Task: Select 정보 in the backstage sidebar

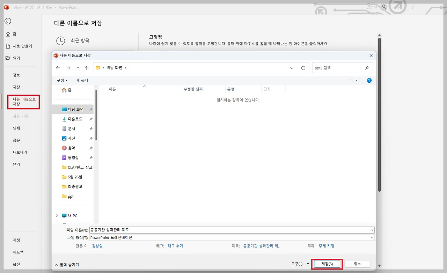Action: (x=16, y=75)
